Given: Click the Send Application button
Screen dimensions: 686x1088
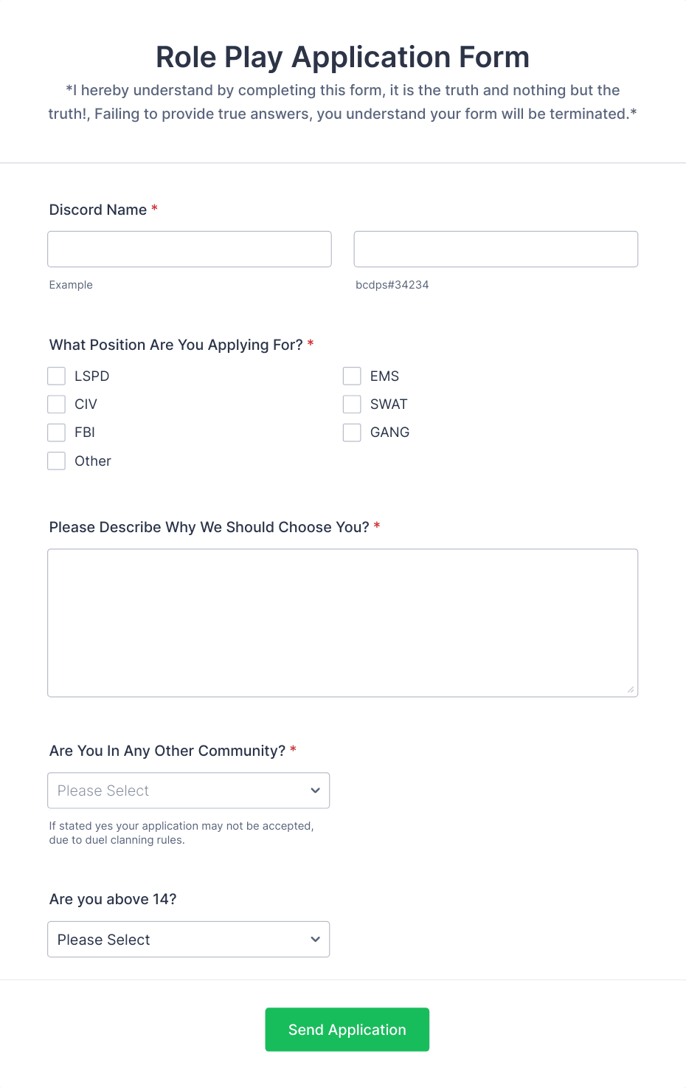Looking at the screenshot, I should pyautogui.click(x=347, y=1030).
